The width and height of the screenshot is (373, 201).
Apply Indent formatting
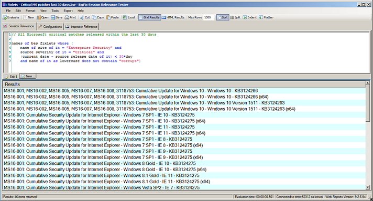(249, 17)
